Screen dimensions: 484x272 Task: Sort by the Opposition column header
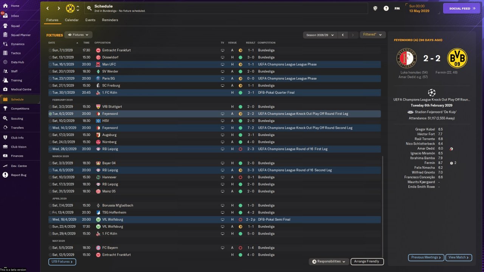(x=102, y=43)
